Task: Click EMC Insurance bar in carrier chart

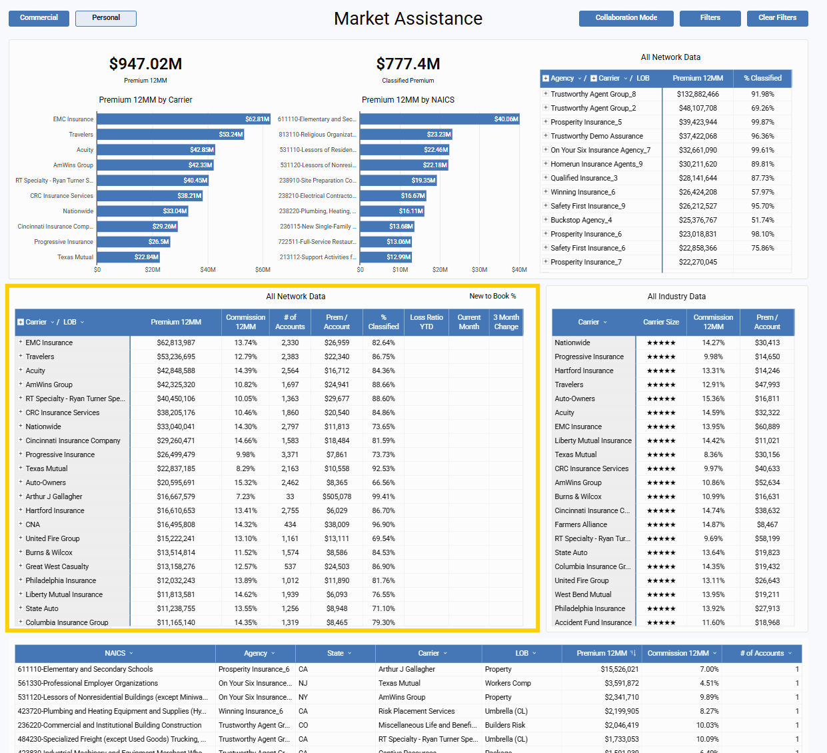Action: click(x=184, y=119)
